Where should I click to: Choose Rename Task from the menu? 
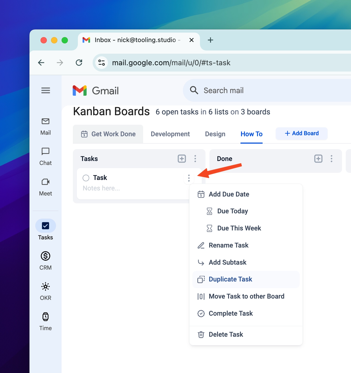click(x=246, y=245)
